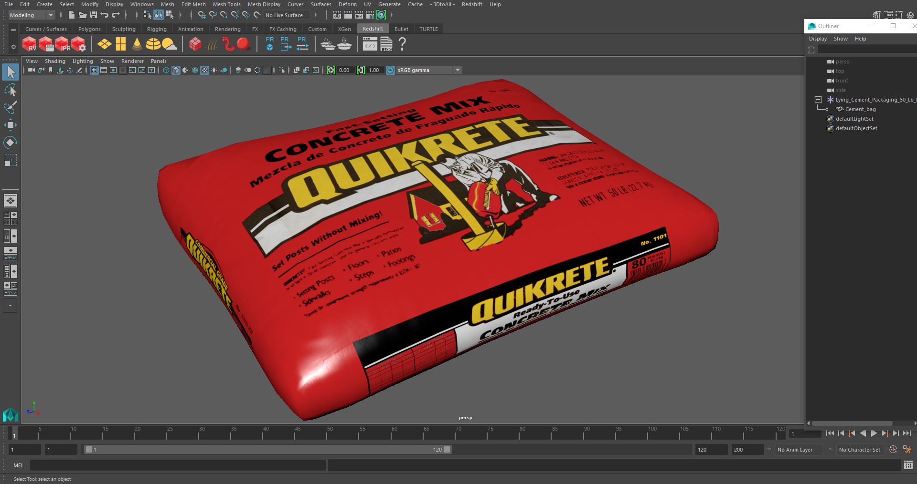Viewport: 917px width, 484px height.
Task: Open the Script Editor icon
Action: click(x=908, y=465)
